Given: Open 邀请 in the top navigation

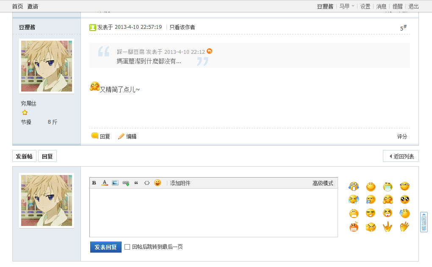Looking at the screenshot, I should 33,6.
